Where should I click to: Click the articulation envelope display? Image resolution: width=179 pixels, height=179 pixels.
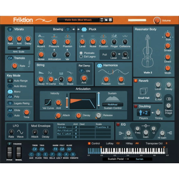[x=83, y=101]
